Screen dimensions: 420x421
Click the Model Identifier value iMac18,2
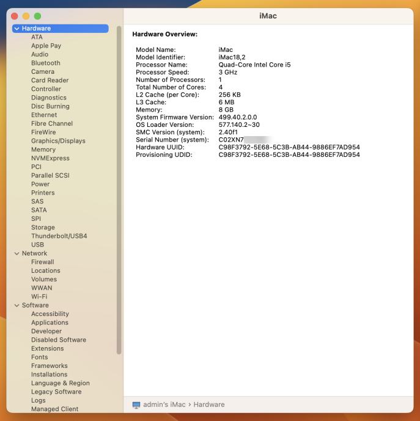[x=232, y=57]
